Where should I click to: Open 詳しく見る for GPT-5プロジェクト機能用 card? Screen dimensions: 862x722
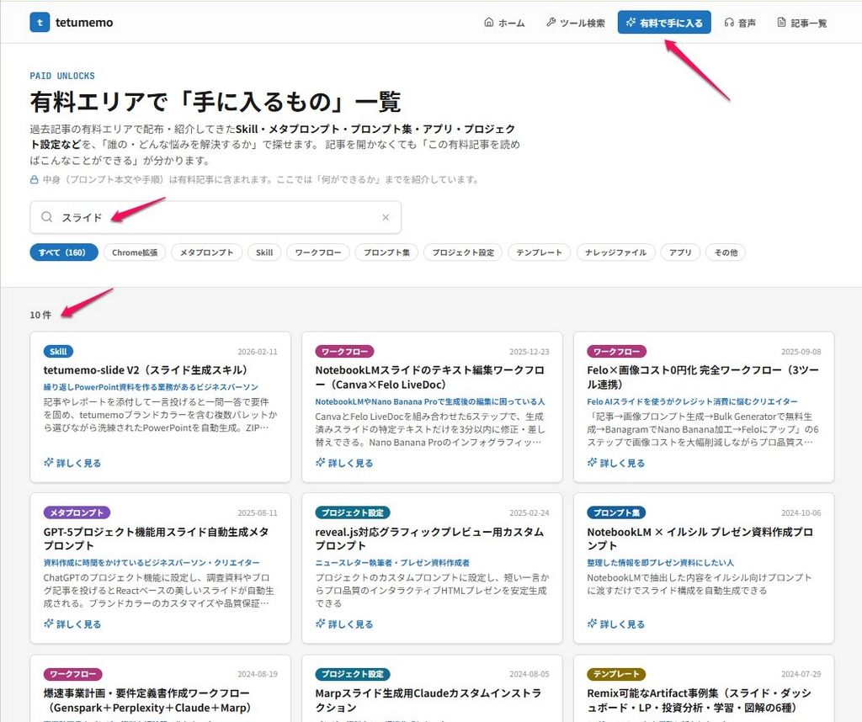72,624
